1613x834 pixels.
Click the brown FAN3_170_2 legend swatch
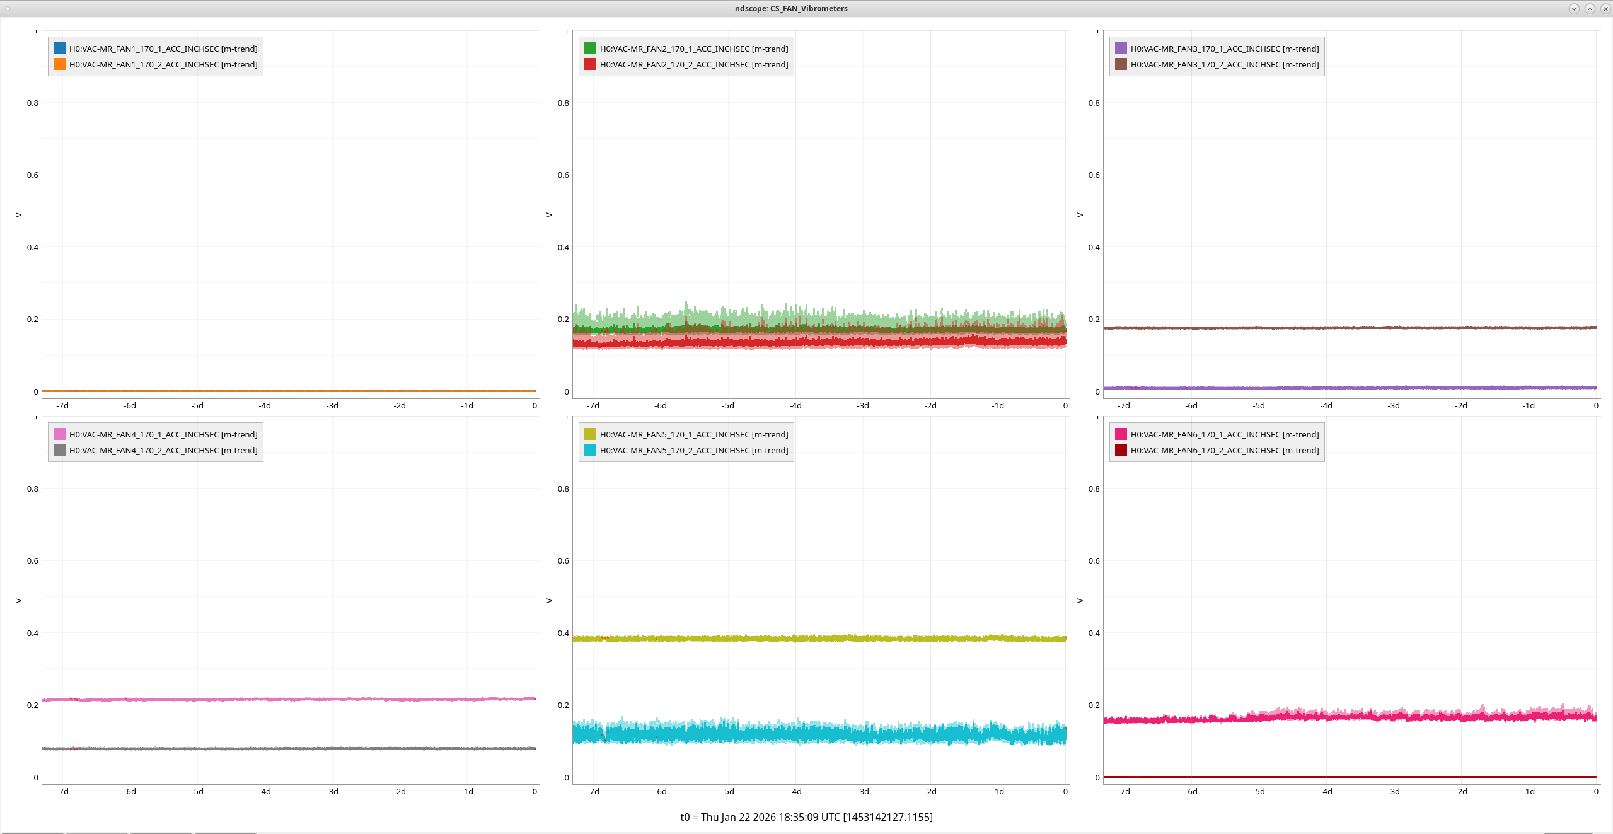coord(1121,64)
